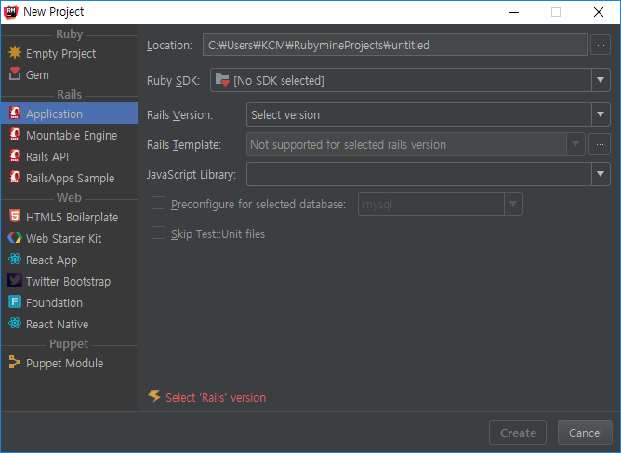The height and width of the screenshot is (453, 621).
Task: Click the Mountable Engine rails icon
Action: click(15, 135)
